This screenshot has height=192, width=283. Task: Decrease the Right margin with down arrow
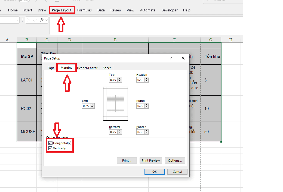[147, 107]
